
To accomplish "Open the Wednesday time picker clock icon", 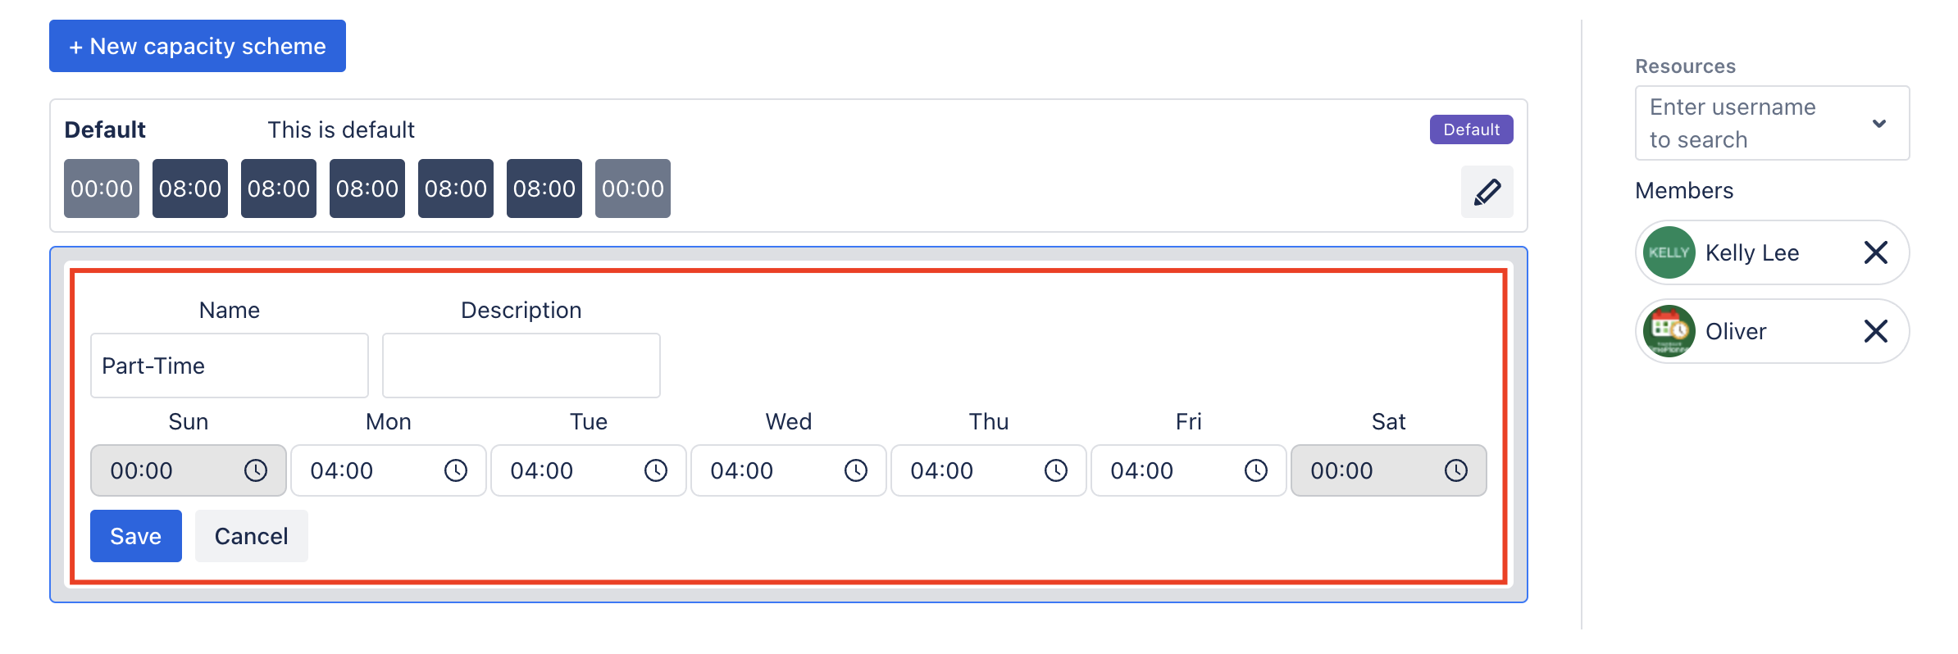I will pos(855,470).
